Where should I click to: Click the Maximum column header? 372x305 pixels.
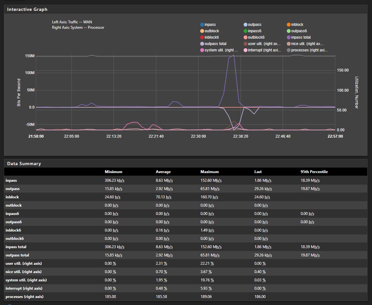(x=209, y=172)
